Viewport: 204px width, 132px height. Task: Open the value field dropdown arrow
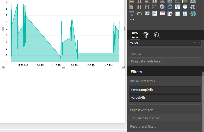pyautogui.click(x=194, y=43)
